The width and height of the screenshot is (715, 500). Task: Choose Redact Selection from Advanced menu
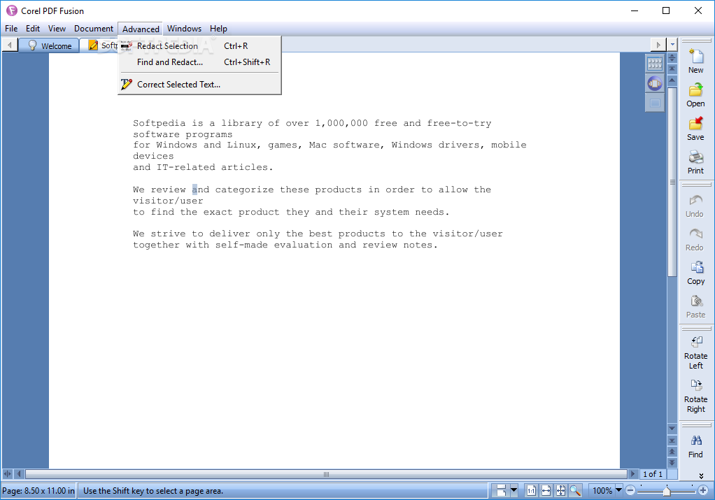(x=199, y=46)
